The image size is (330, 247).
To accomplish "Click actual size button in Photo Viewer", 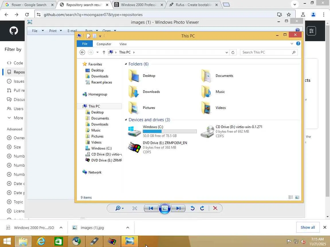I will (x=135, y=208).
